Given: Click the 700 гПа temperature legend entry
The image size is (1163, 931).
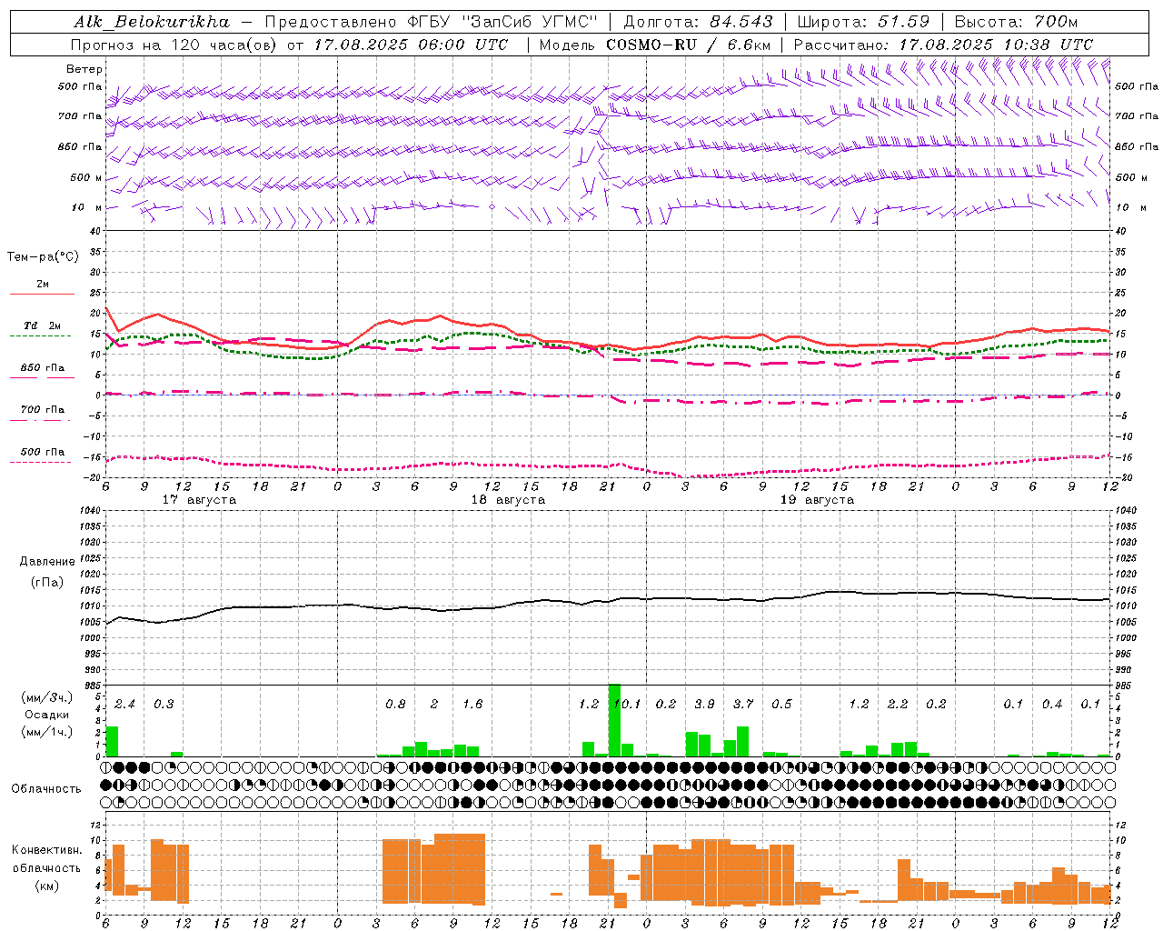Looking at the screenshot, I should coord(42,411).
